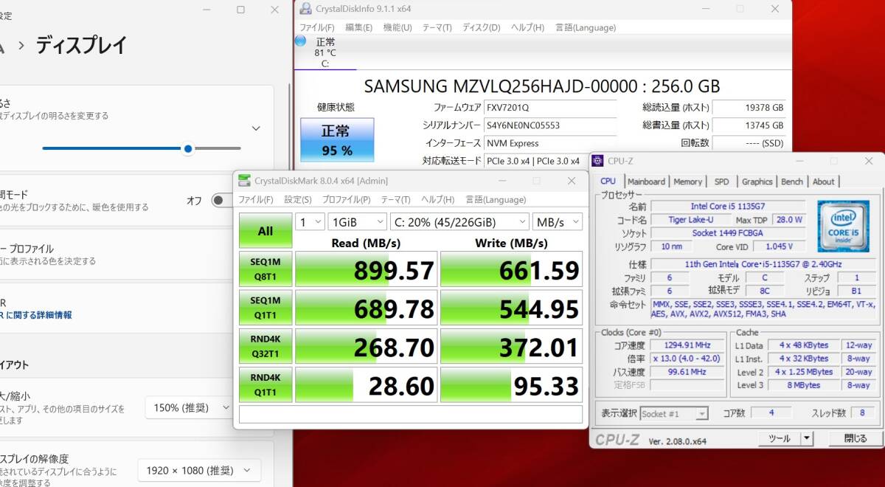885x487 pixels.
Task: Click the firmware field FXV7201Q
Action: click(549, 108)
